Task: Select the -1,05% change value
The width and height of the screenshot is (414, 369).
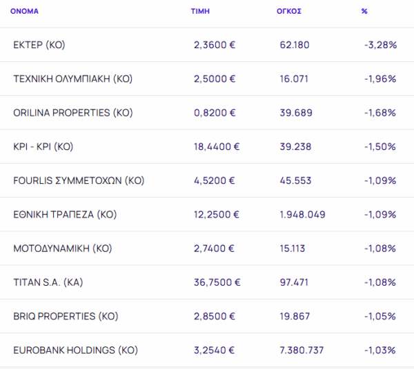Action: [x=380, y=316]
